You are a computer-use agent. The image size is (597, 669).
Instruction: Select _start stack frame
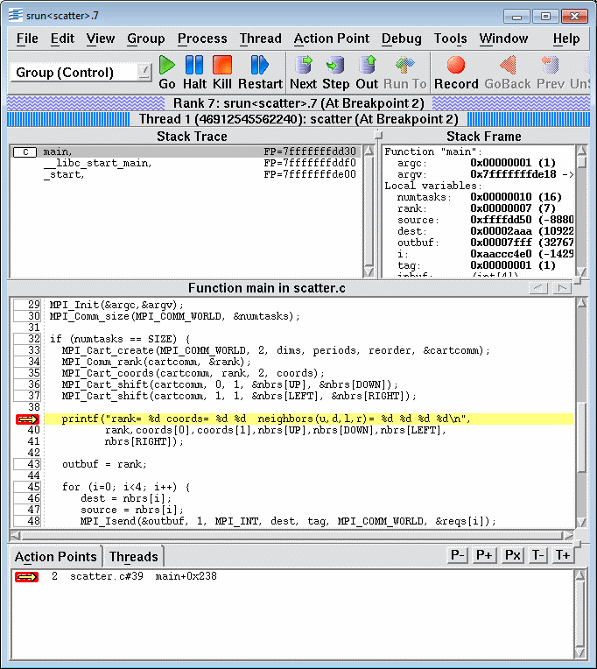pyautogui.click(x=186, y=174)
